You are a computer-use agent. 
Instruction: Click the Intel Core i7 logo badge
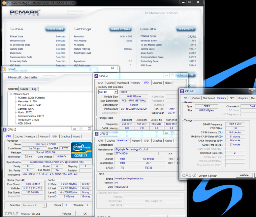pyautogui.click(x=82, y=150)
